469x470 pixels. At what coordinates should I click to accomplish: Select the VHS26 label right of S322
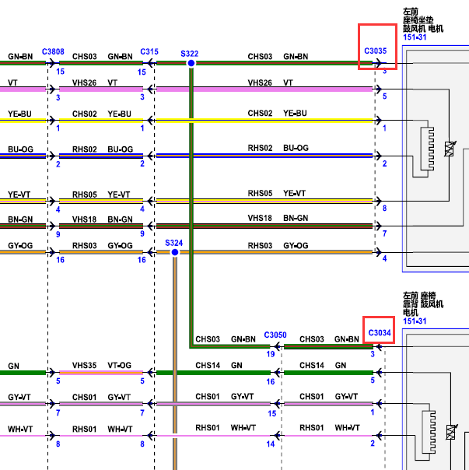pyautogui.click(x=260, y=82)
